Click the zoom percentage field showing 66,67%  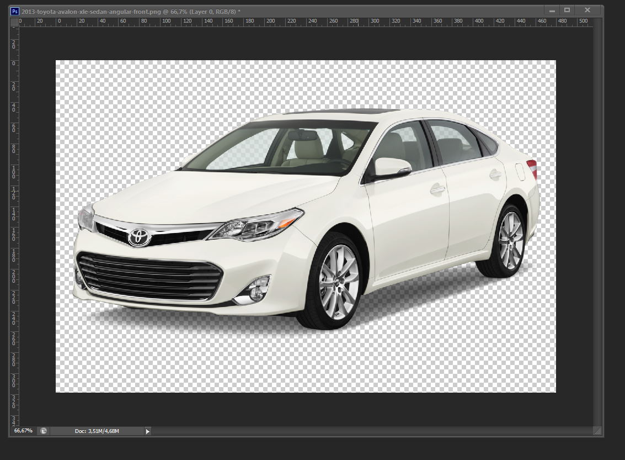[x=23, y=431]
